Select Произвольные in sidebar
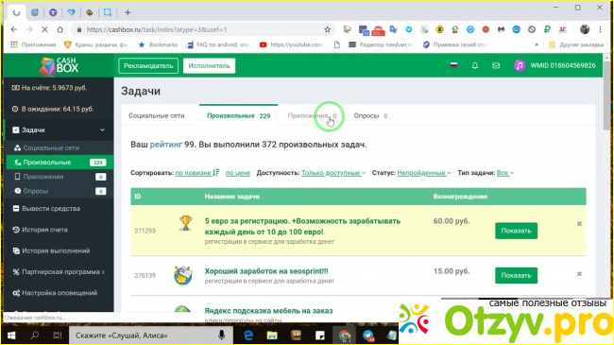 coord(60,163)
